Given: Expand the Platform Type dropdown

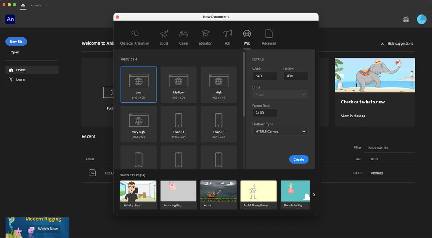Looking at the screenshot, I should point(280,132).
